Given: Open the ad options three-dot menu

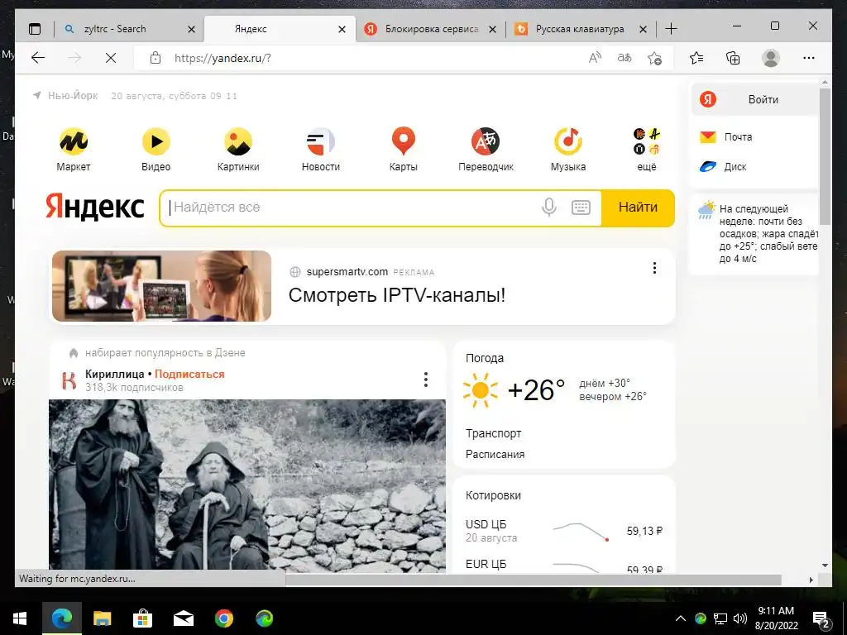Looking at the screenshot, I should pyautogui.click(x=654, y=268).
